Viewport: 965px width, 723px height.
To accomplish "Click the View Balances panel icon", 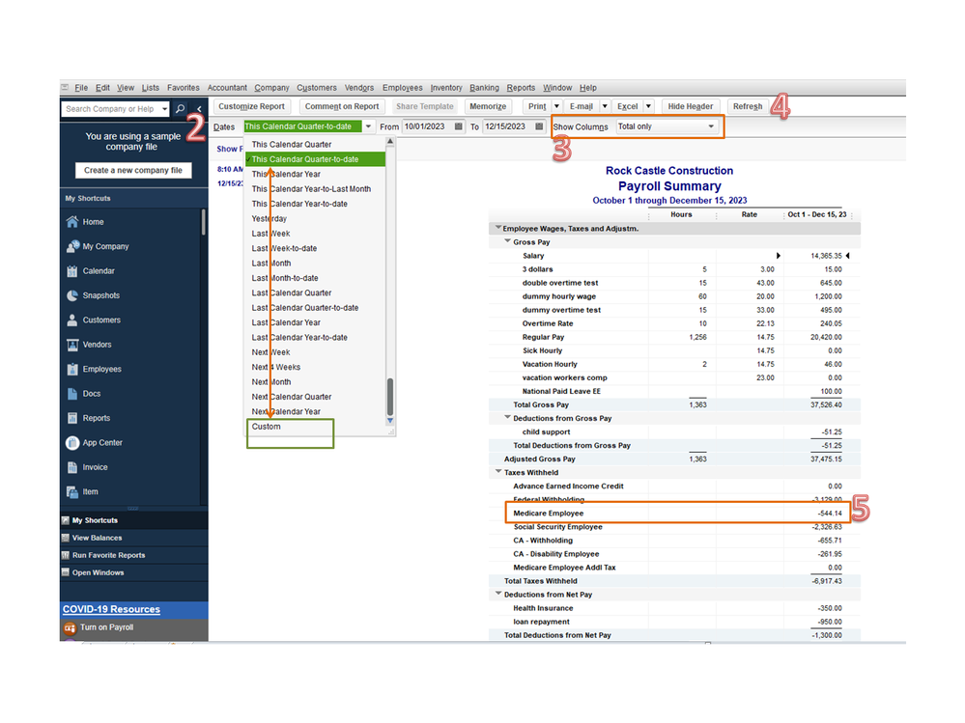I will (x=66, y=538).
